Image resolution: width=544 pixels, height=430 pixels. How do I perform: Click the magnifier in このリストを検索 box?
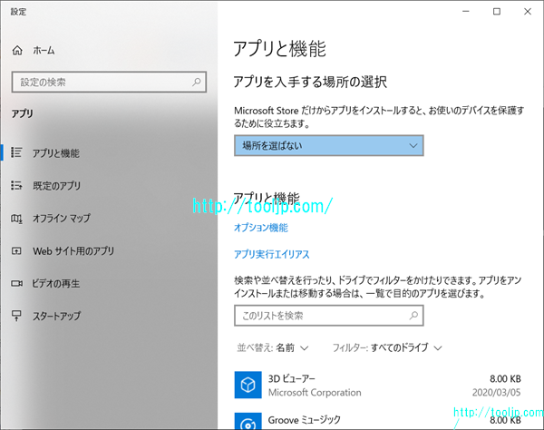(x=413, y=316)
